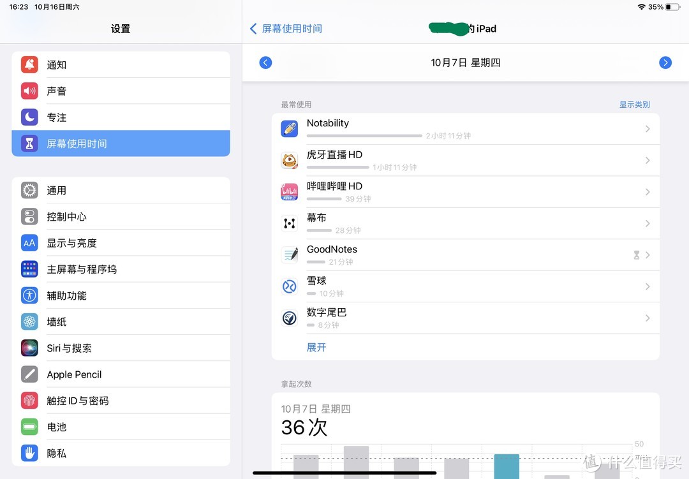This screenshot has height=479, width=689.
Task: Open Notability row chevron
Action: click(648, 129)
